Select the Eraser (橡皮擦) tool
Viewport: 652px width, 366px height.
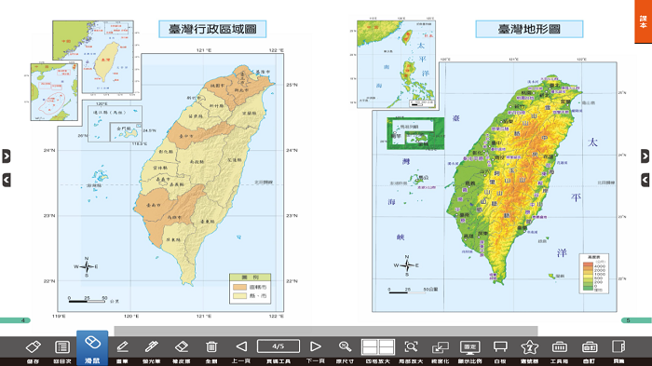(182, 346)
